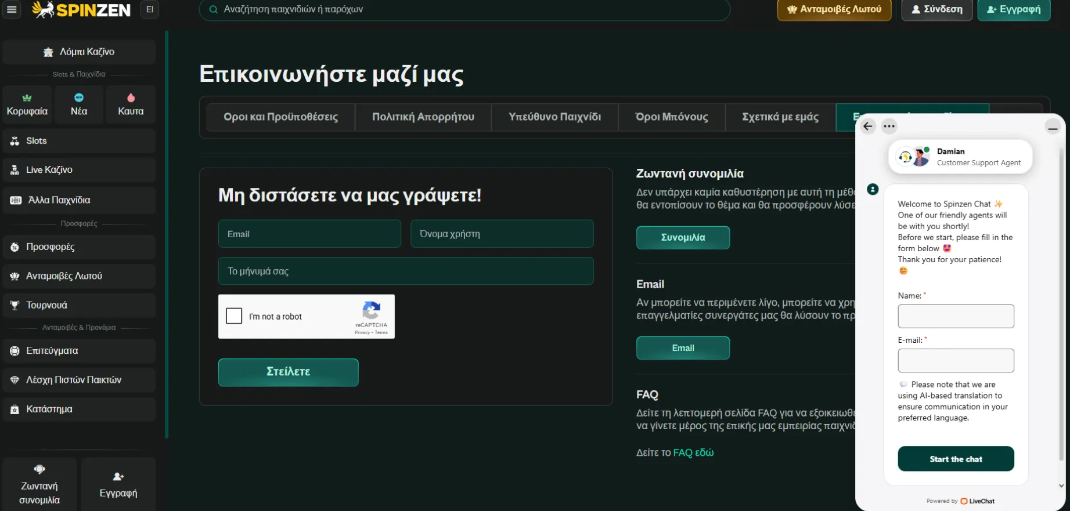Click the Spinzen logo
The height and width of the screenshot is (511, 1070).
click(81, 9)
